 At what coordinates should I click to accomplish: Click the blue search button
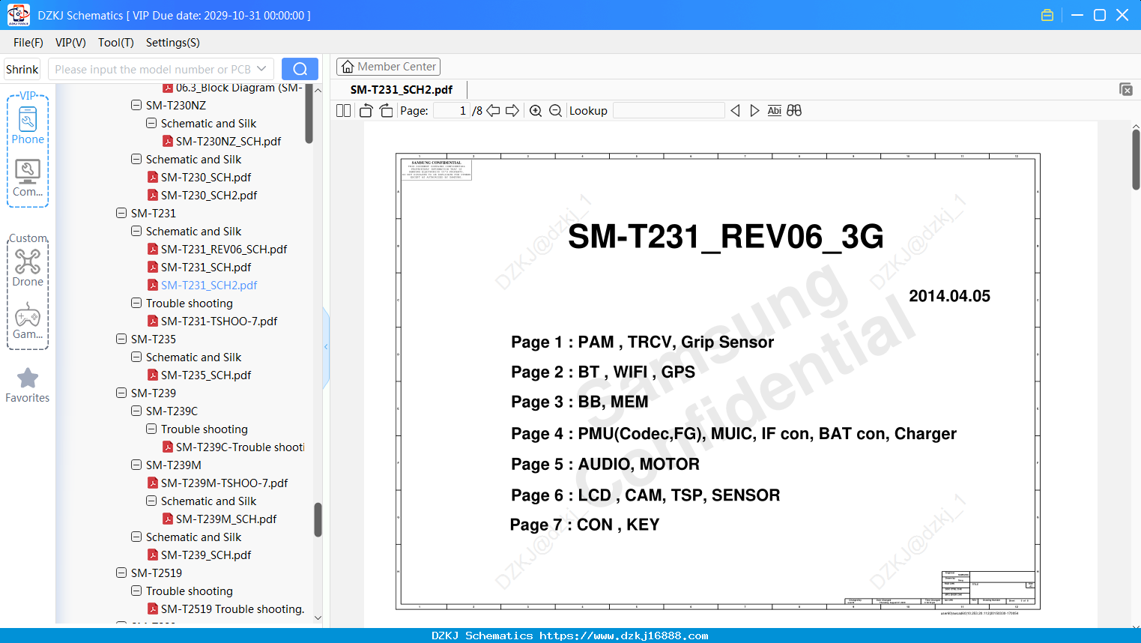tap(300, 69)
